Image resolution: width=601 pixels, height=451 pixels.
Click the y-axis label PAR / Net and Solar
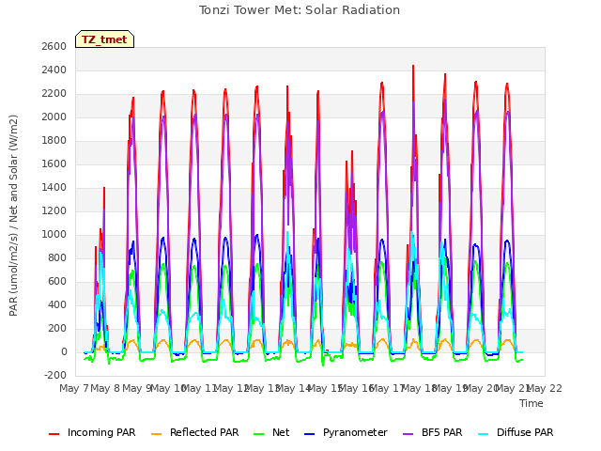click(13, 215)
